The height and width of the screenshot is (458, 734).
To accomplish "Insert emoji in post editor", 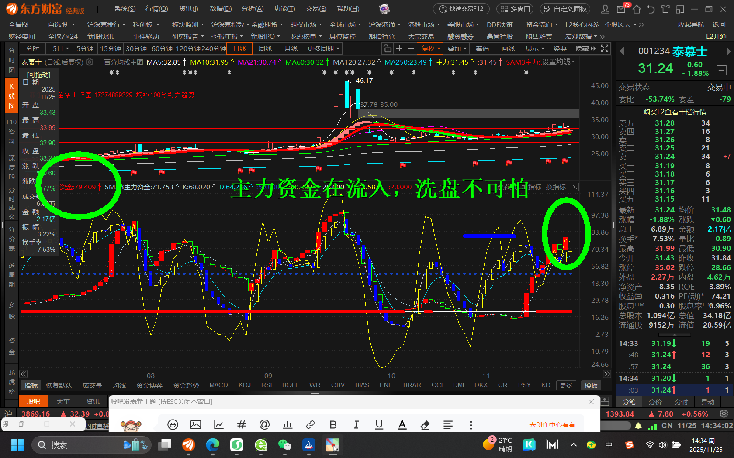I will [173, 424].
